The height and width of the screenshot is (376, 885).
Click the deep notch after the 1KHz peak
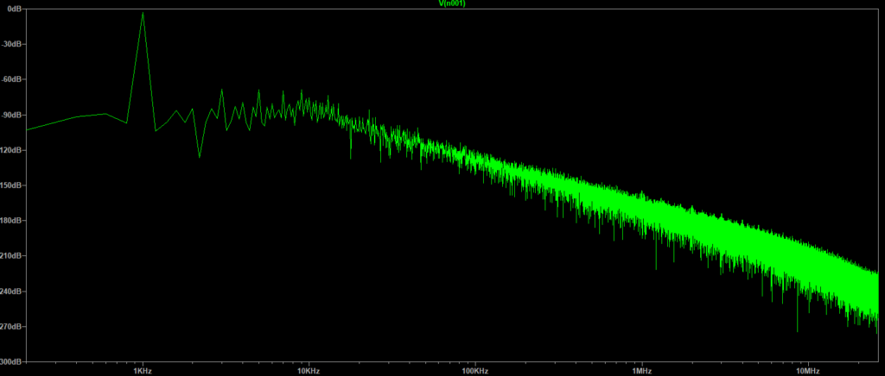pos(200,157)
